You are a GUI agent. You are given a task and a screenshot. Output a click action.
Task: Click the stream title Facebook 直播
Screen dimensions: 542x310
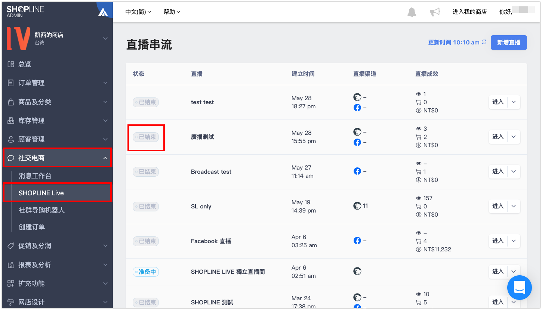pos(211,241)
